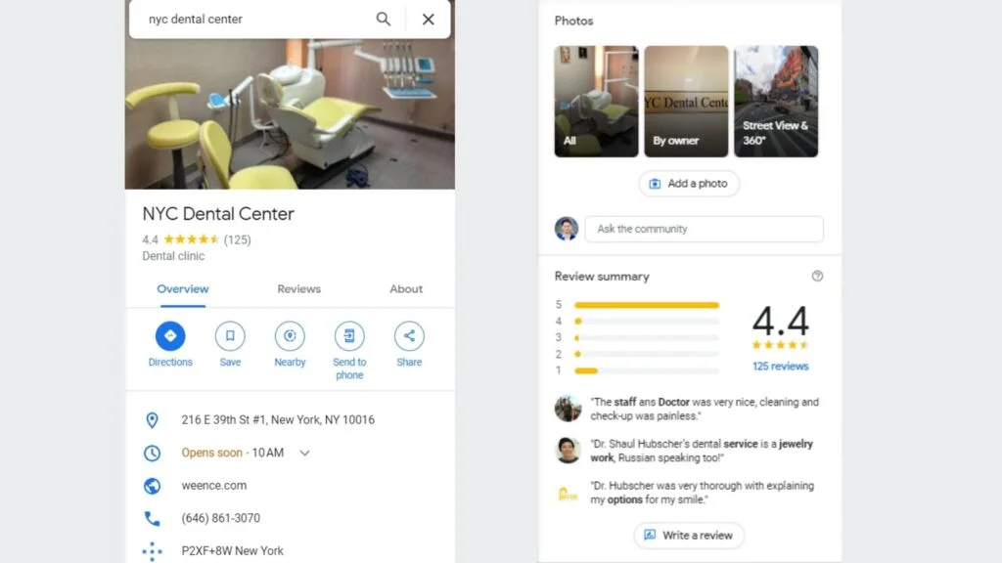Open the Nearby search icon
Image resolution: width=1002 pixels, height=563 pixels.
tap(290, 336)
